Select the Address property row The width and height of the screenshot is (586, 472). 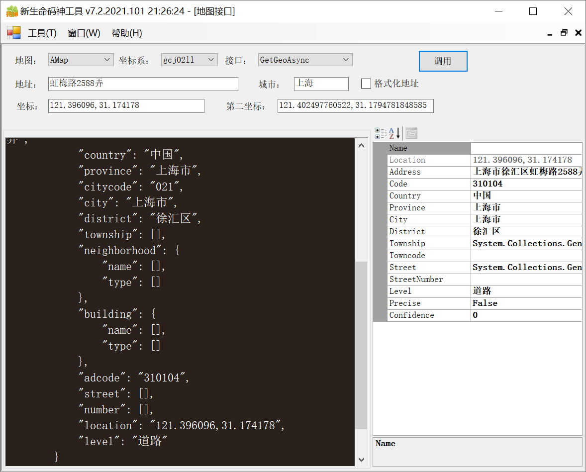pos(485,172)
